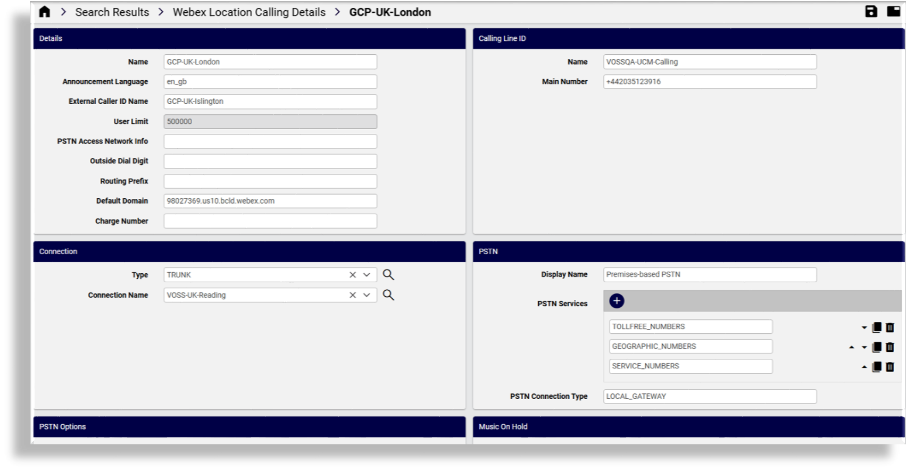
Task: Click the TOLLFREE_NUMBERS service field
Action: (690, 326)
